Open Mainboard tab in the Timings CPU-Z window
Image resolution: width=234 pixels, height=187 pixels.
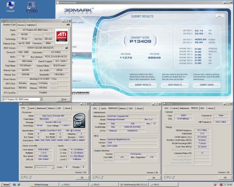click(x=184, y=108)
